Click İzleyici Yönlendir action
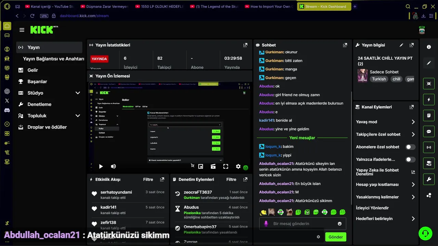This screenshot has width=438, height=246. (x=372, y=208)
